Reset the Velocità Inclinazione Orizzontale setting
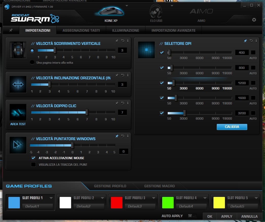 click(x=123, y=75)
